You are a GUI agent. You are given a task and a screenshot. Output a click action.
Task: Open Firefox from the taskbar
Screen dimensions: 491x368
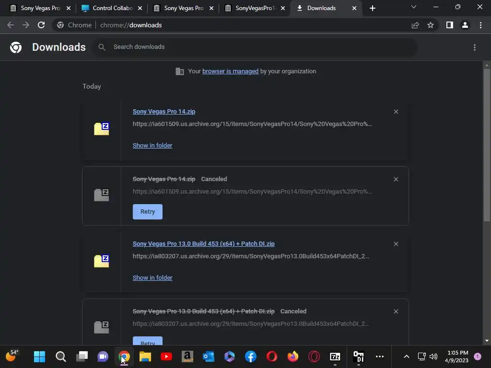point(293,356)
